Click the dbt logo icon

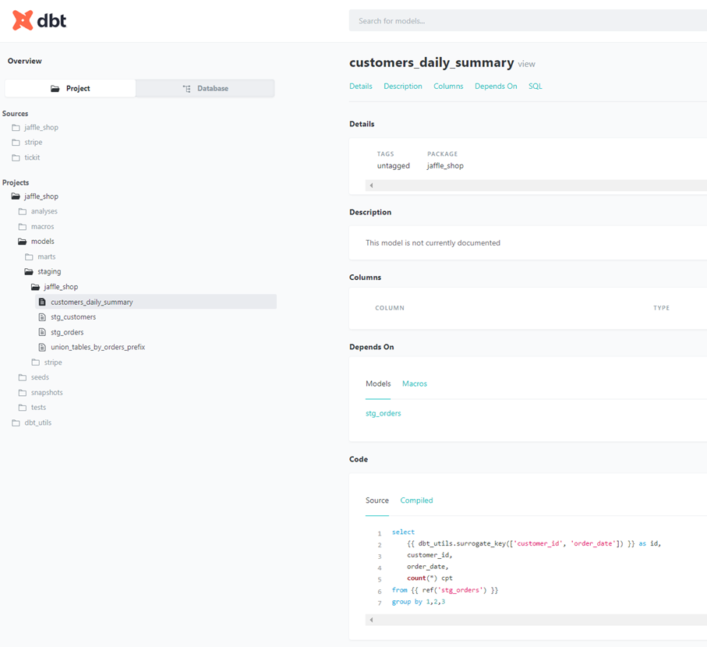[23, 21]
